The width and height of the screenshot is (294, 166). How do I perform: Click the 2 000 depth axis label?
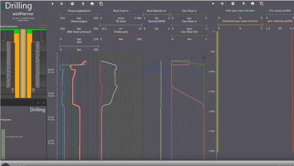point(211,111)
